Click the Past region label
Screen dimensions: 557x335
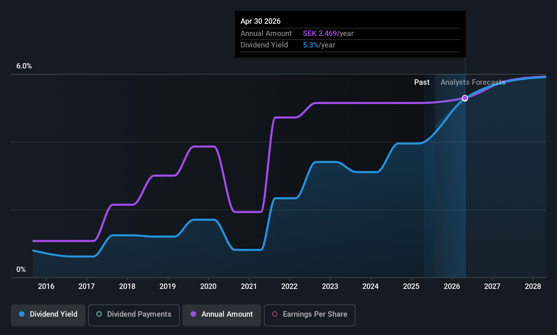tap(422, 82)
